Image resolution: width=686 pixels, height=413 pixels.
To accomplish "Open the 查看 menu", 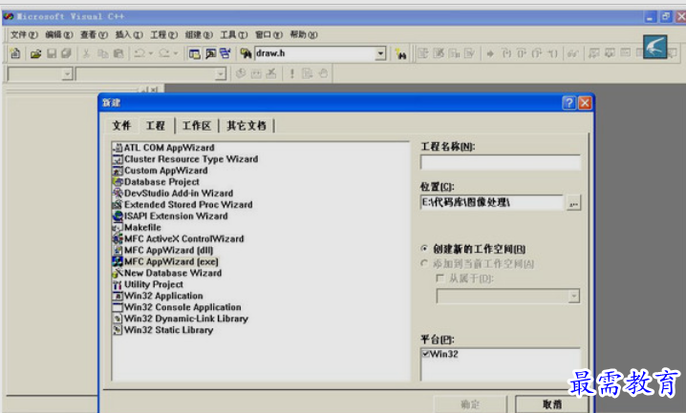I will pos(94,34).
